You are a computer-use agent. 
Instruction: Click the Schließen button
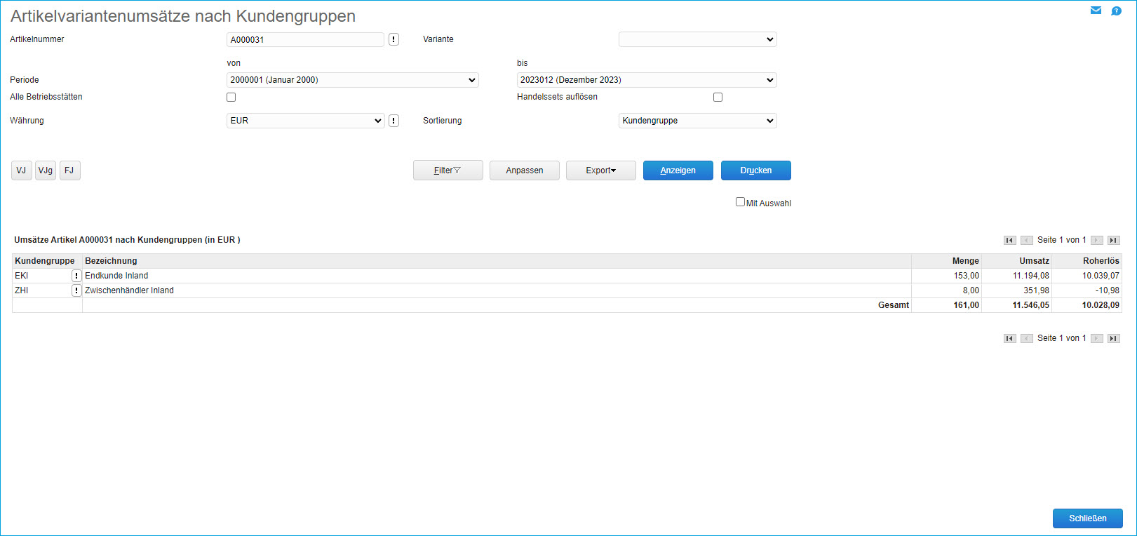[x=1087, y=518]
